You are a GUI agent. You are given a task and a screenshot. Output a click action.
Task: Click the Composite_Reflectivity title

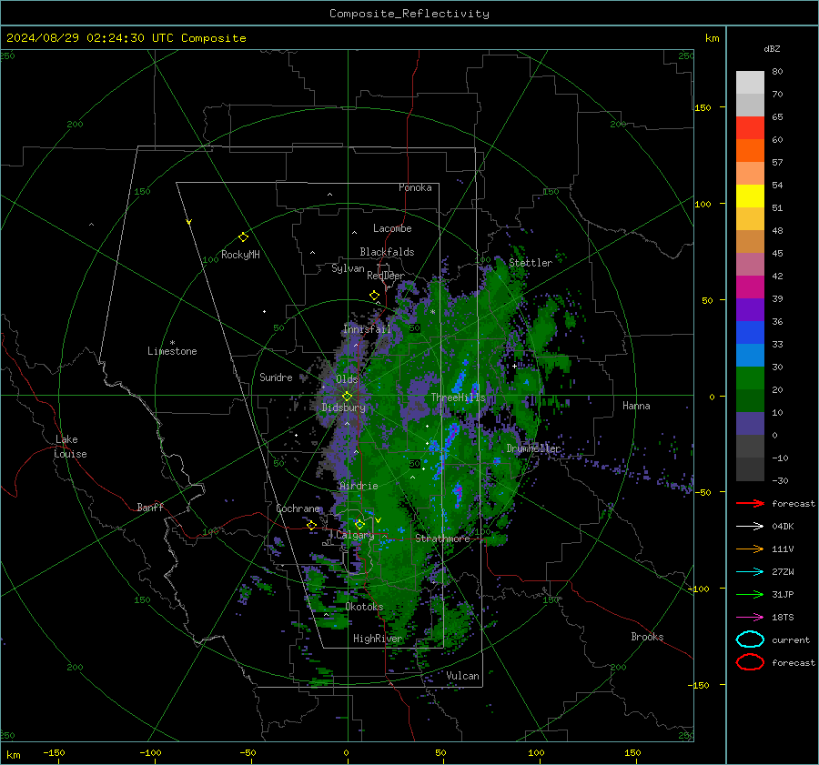(x=409, y=14)
